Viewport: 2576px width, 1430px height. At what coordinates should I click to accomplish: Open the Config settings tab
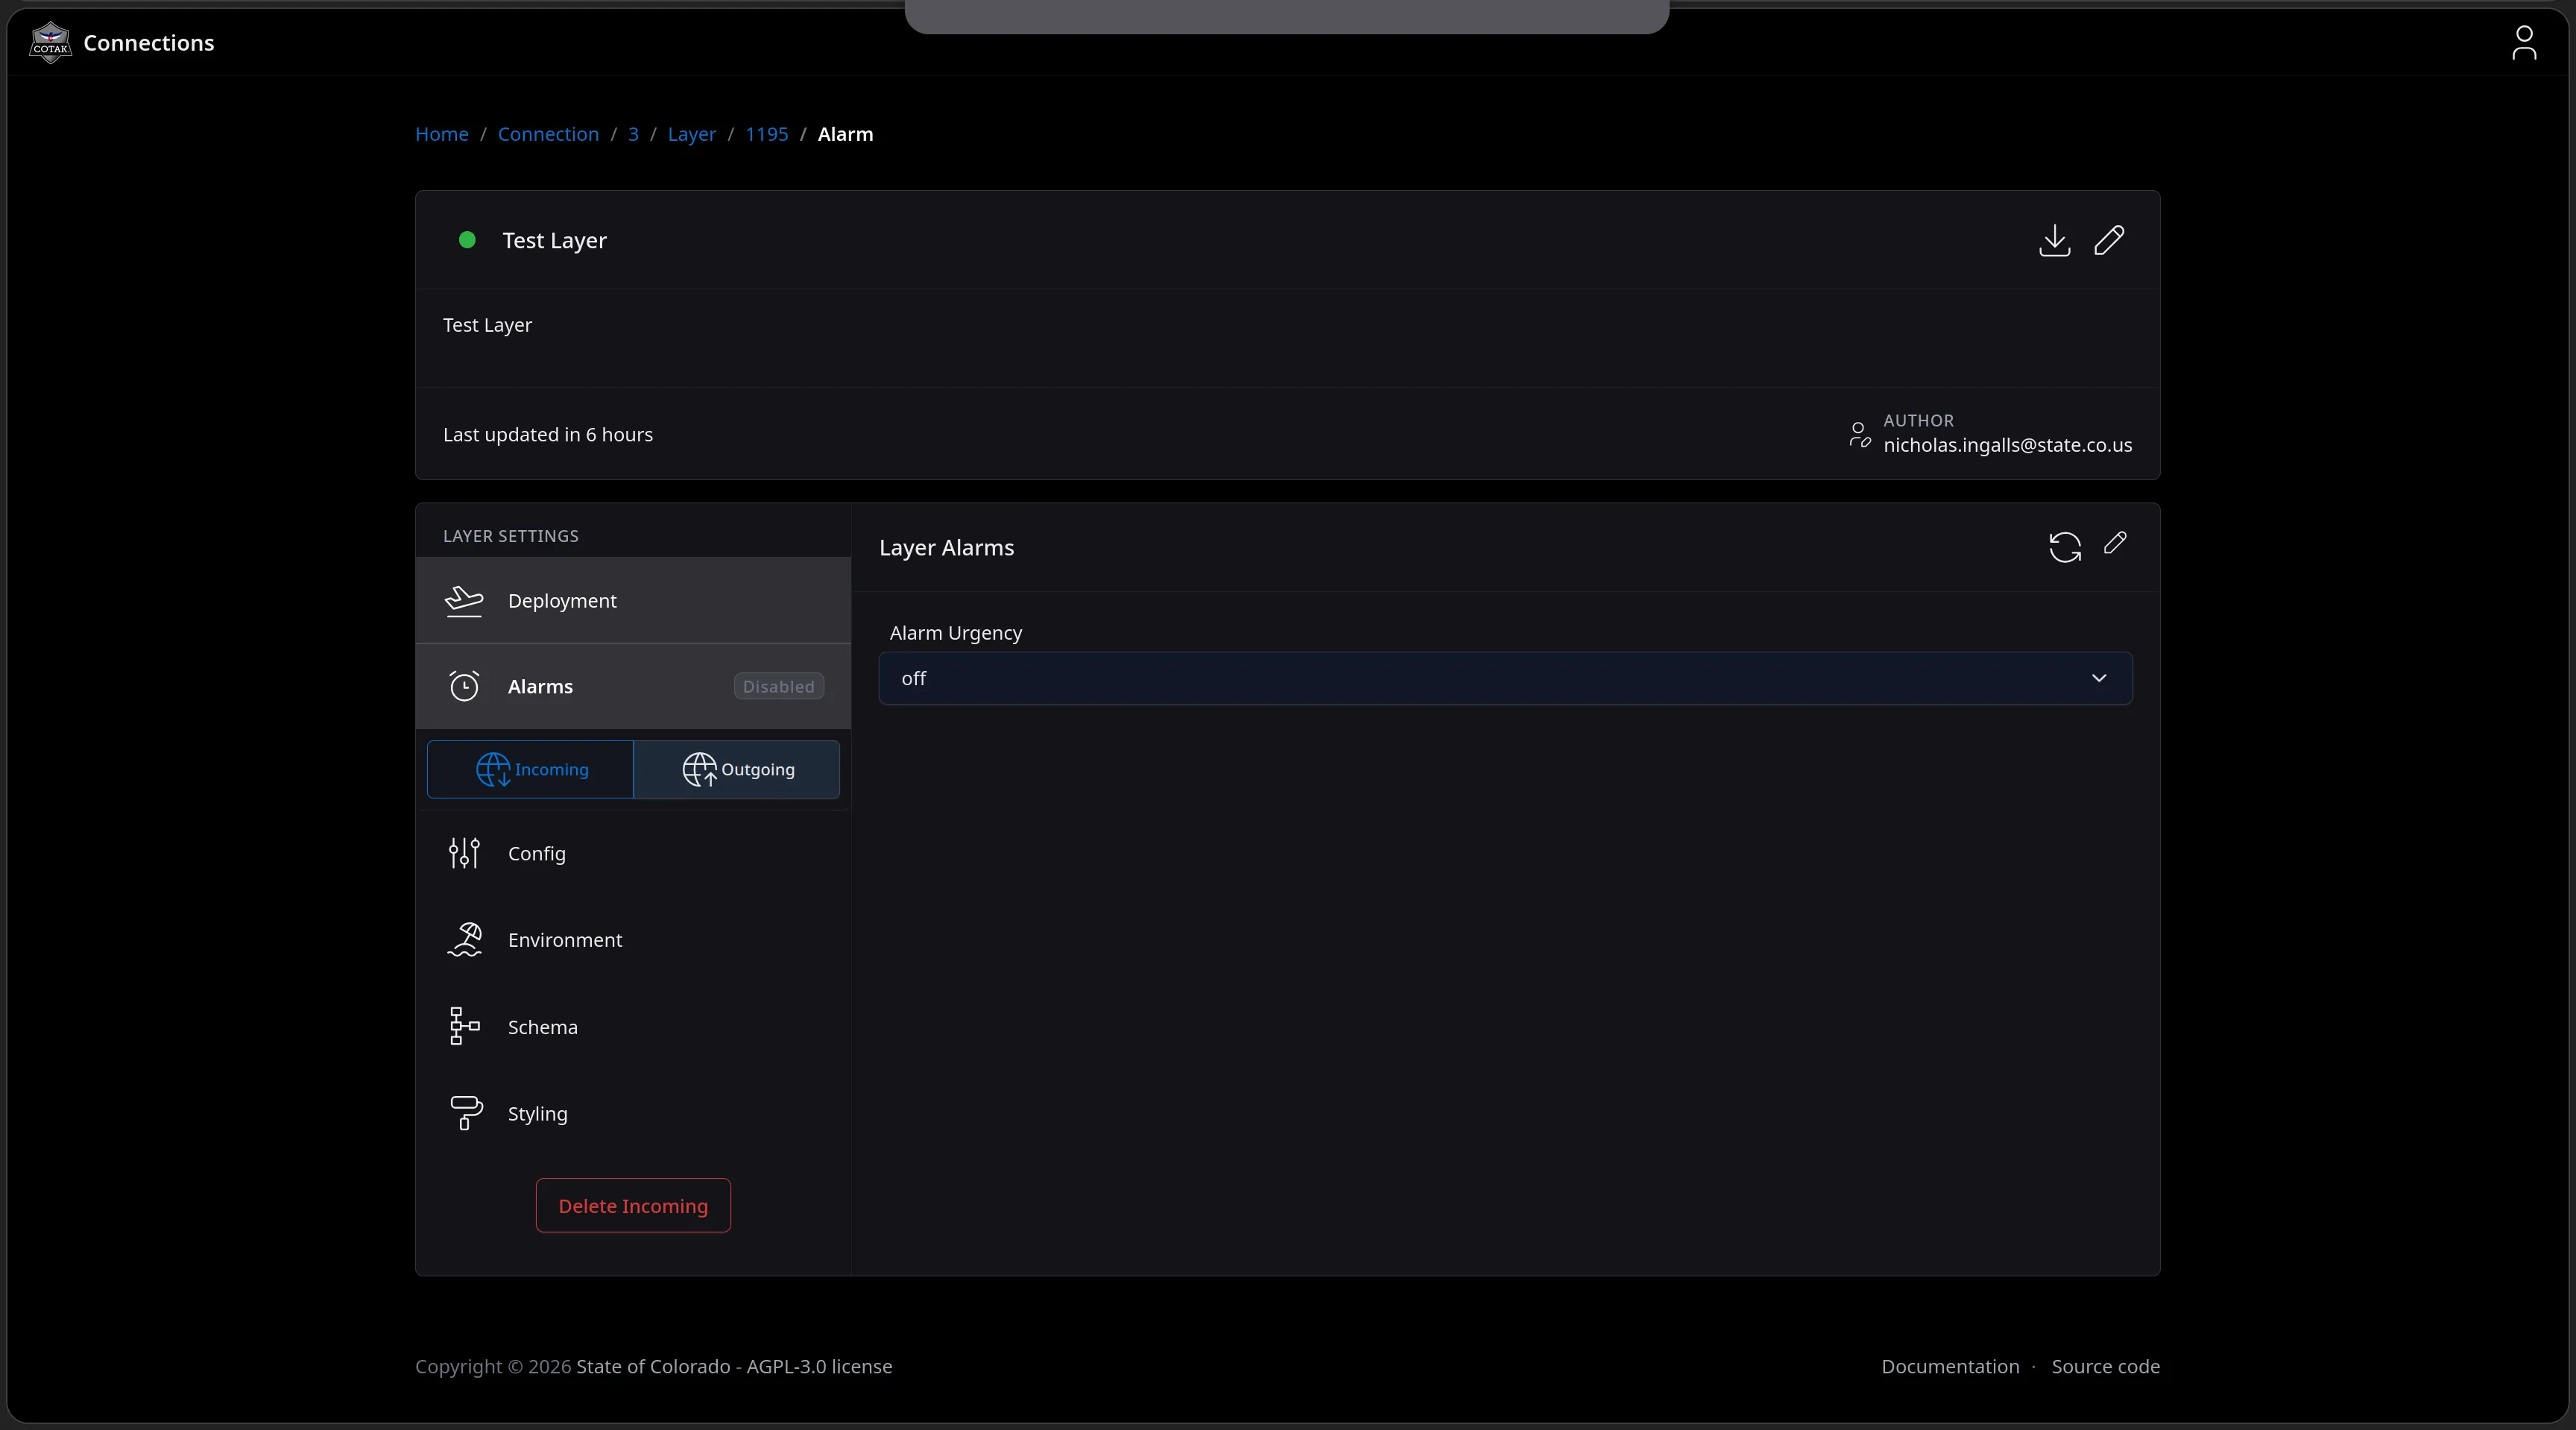(633, 853)
